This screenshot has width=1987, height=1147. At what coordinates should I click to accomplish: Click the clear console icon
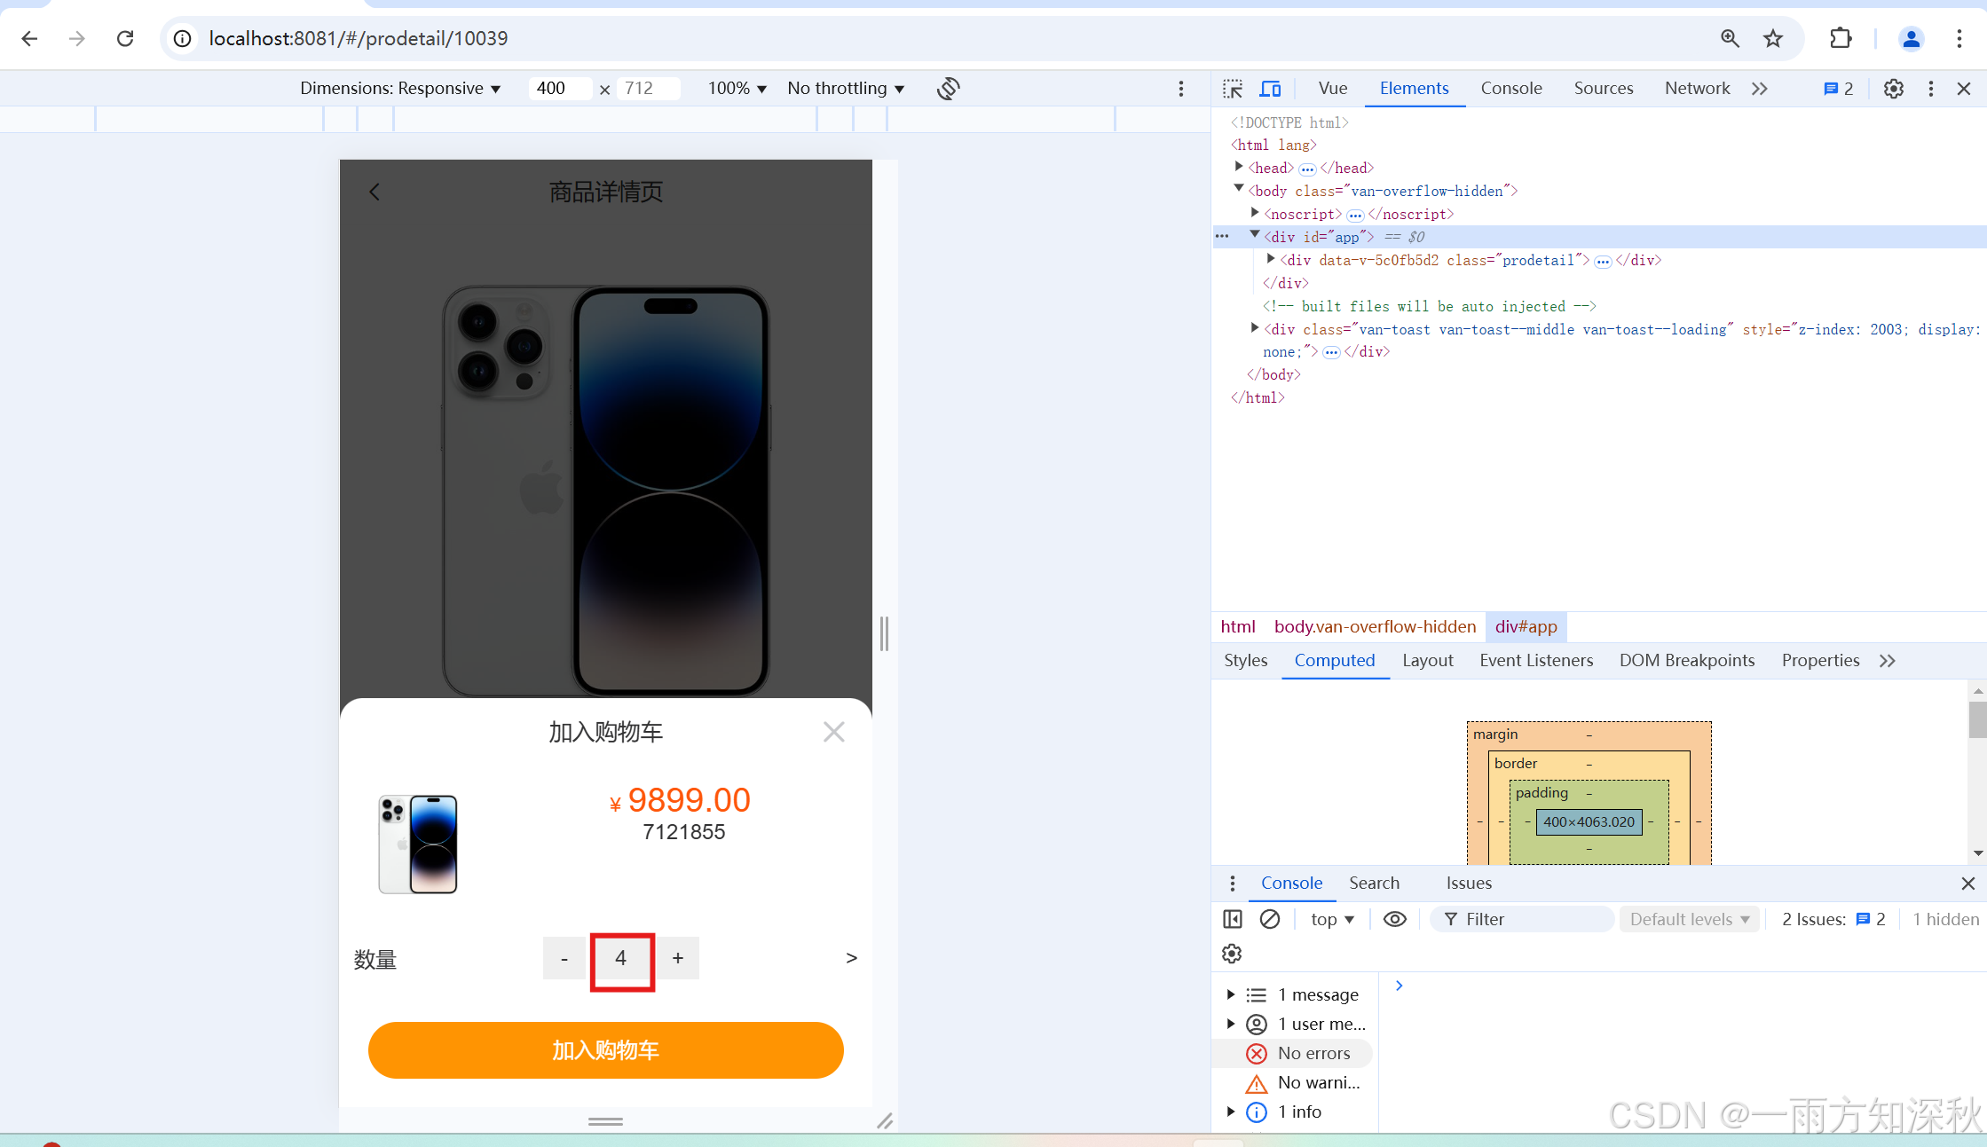click(x=1269, y=919)
